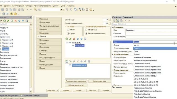The width and height of the screenshot is (177, 99).
Task: Delete object with red X in configuration tree toolbar
Action: [15, 21]
